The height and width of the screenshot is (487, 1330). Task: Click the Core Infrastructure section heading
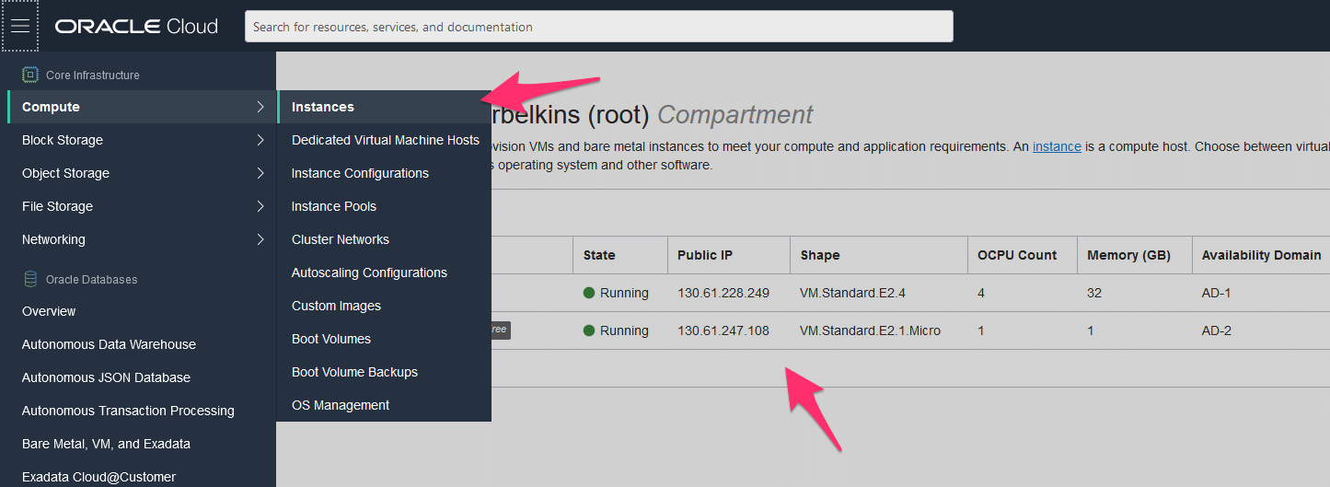tap(93, 75)
